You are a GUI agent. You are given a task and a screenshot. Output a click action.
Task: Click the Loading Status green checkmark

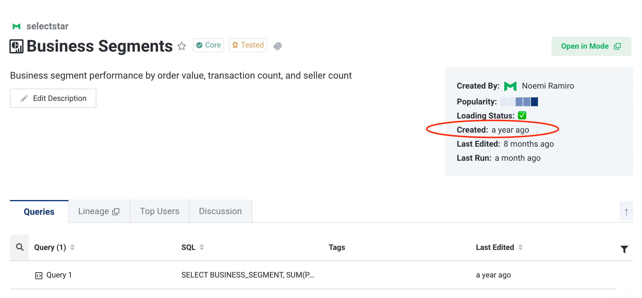coord(522,115)
